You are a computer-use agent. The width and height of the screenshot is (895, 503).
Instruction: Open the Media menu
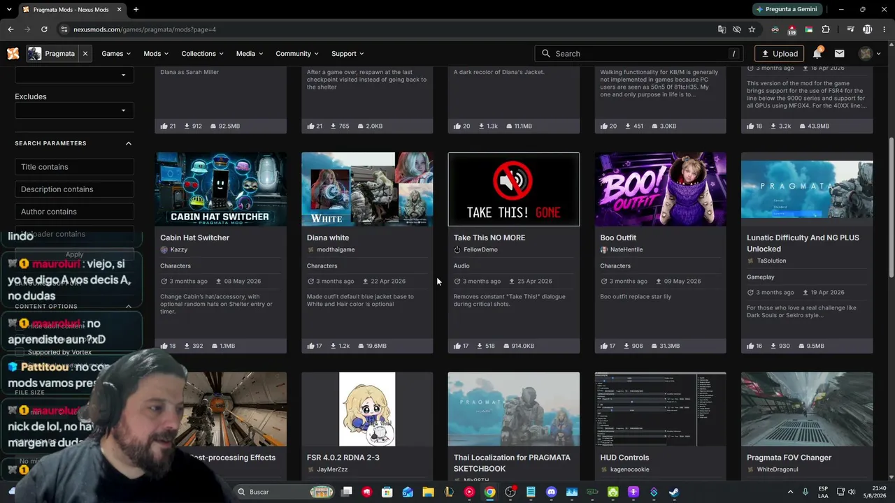(250, 54)
